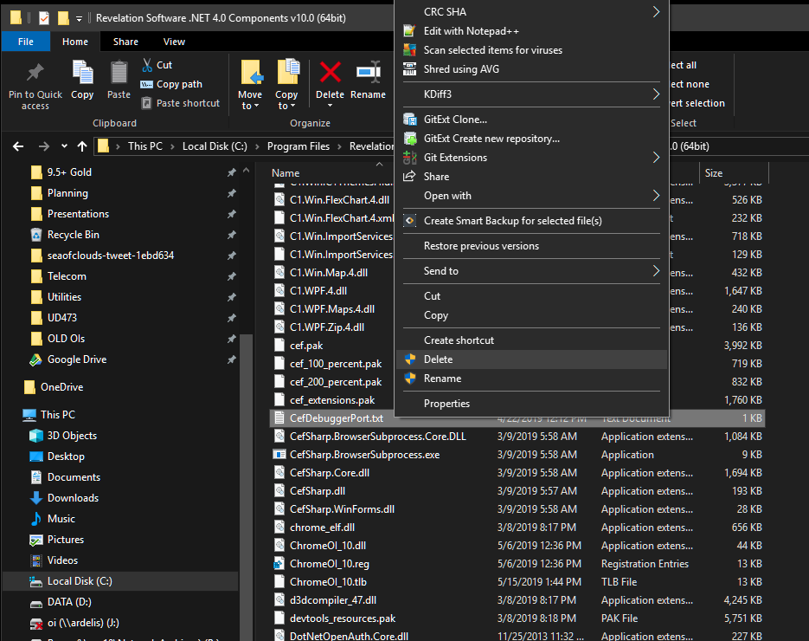Switch to the Share ribbon tab
This screenshot has height=641, width=809.
(125, 42)
